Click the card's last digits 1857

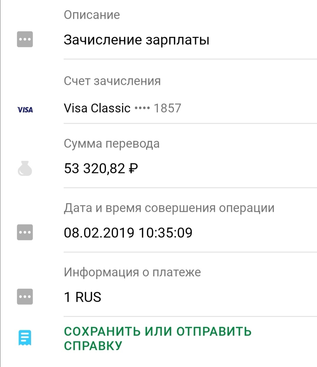167,108
